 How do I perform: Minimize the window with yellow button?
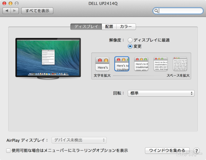pos(11,3)
